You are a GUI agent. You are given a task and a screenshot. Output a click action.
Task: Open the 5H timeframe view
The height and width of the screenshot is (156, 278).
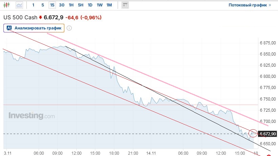[x=80, y=5]
